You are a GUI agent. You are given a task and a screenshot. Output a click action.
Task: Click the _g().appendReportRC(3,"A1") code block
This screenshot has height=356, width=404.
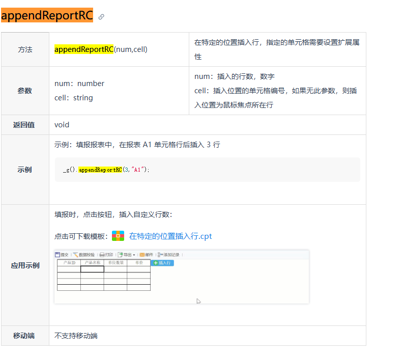click(x=208, y=170)
